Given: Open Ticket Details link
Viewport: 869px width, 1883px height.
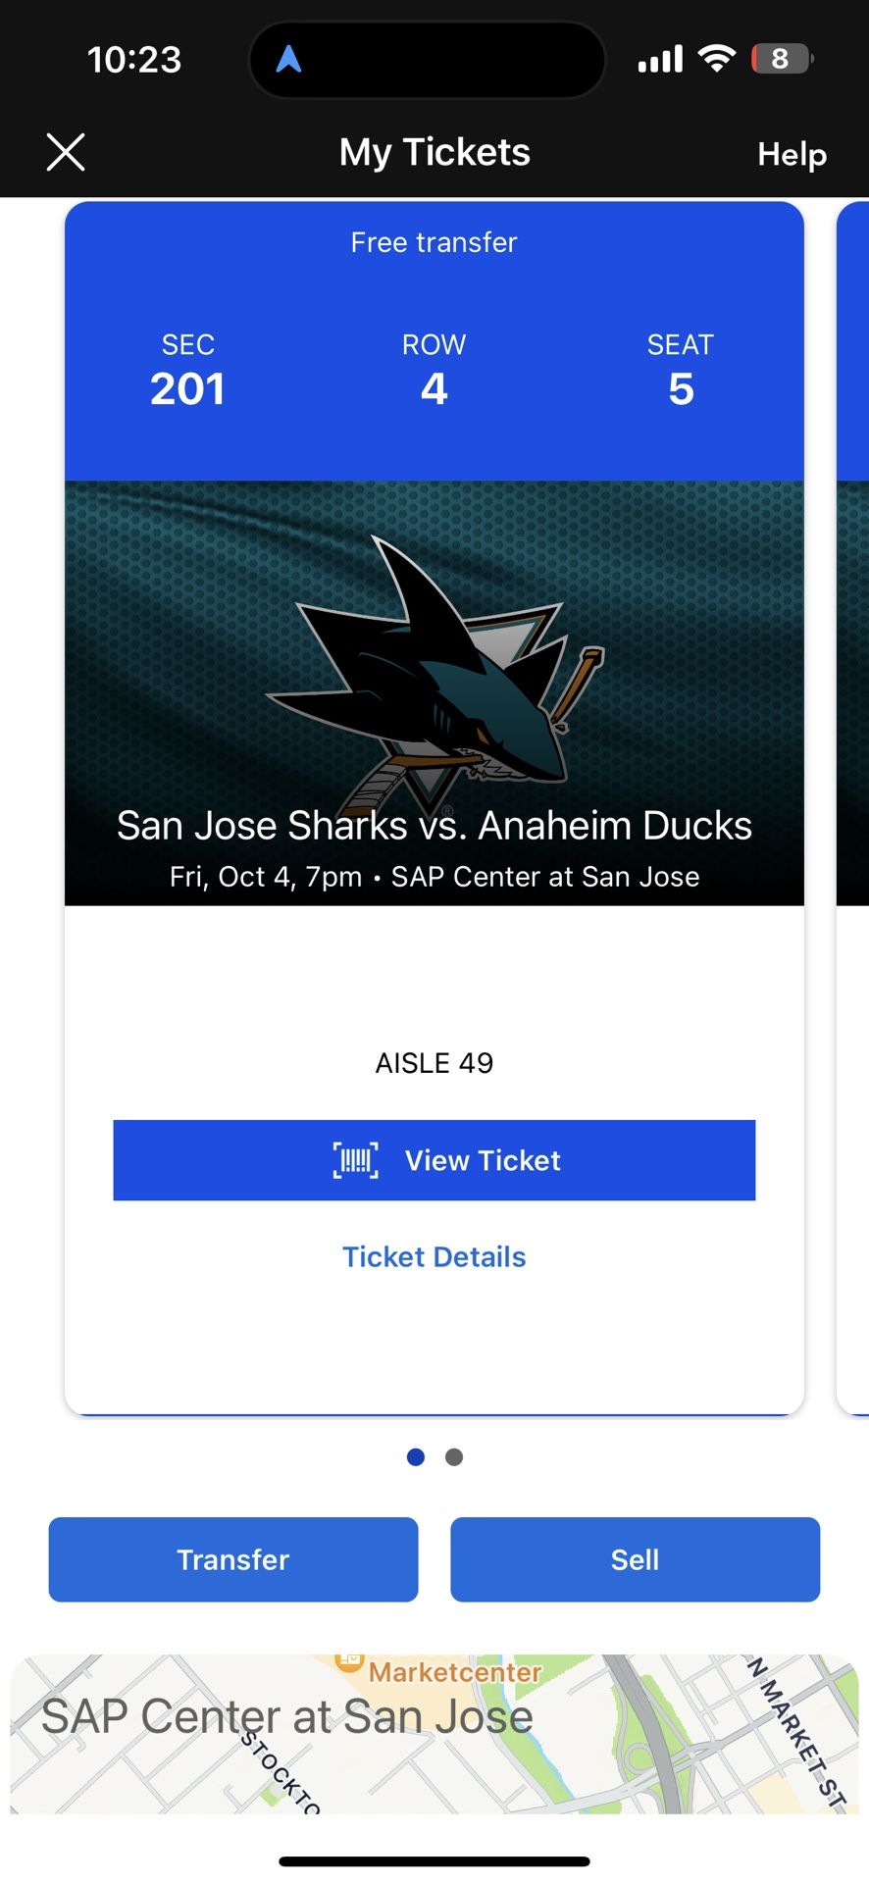Looking at the screenshot, I should (434, 1256).
